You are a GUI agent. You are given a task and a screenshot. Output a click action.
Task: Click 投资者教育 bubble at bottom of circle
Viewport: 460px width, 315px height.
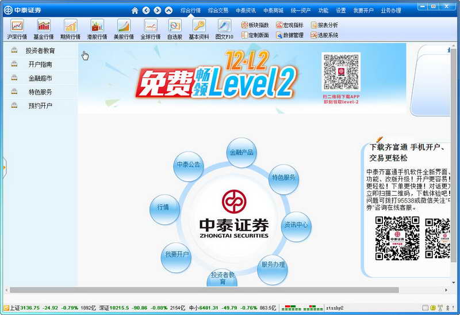222,278
